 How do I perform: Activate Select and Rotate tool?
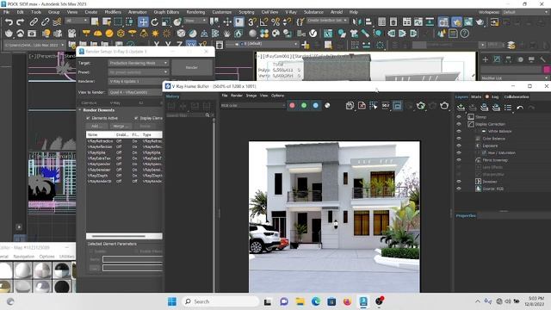point(155,22)
